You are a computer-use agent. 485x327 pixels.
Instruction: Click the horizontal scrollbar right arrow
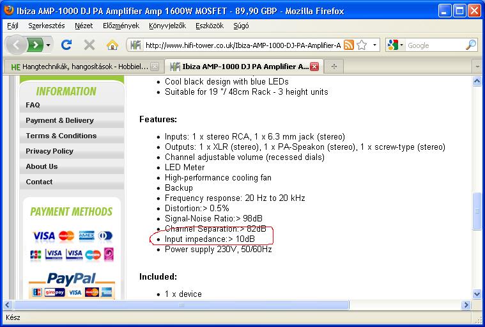[466, 305]
